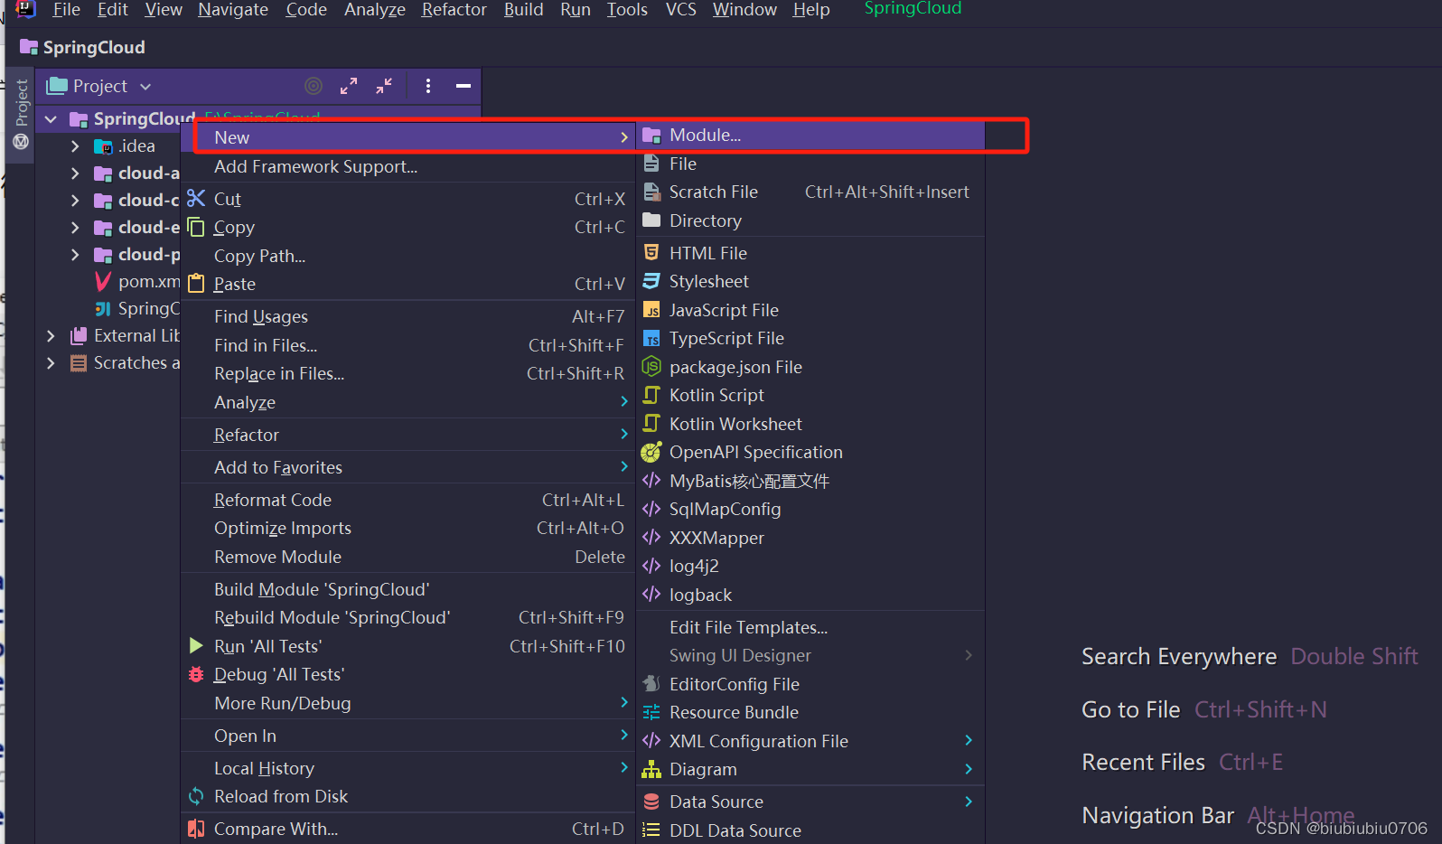Open the VCS menu
Screen dimensions: 1442x844
click(681, 10)
